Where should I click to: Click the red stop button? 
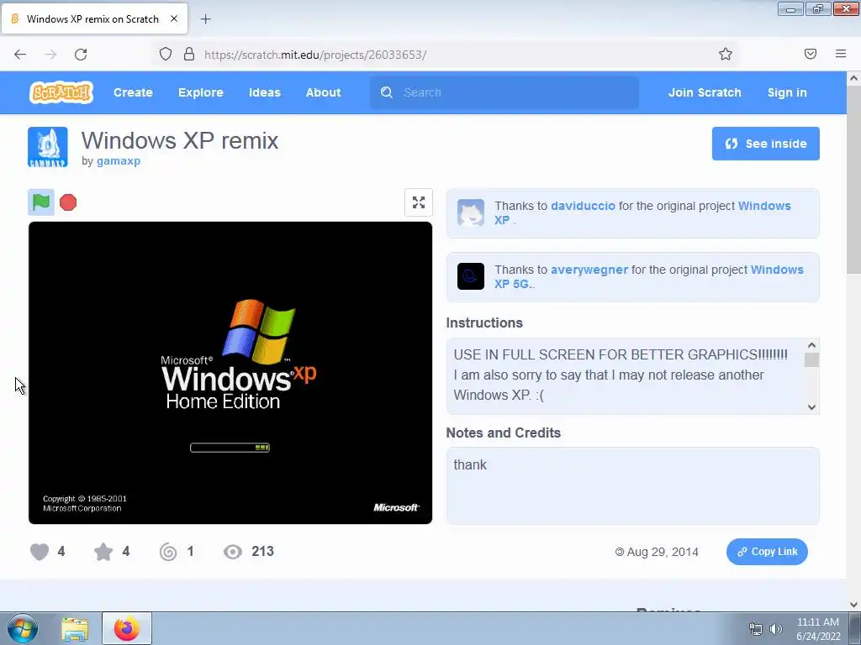tap(68, 202)
